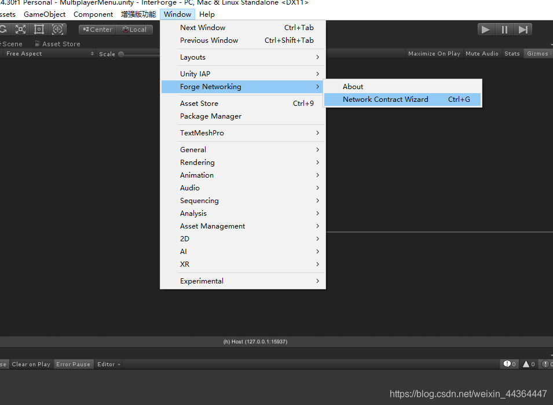Toggle Maximize On Play

tap(434, 54)
